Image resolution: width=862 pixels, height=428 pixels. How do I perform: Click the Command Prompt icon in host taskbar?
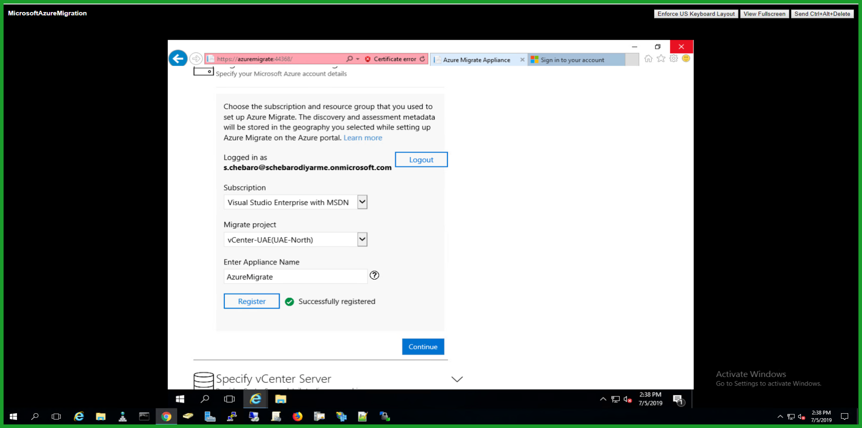[x=144, y=416]
